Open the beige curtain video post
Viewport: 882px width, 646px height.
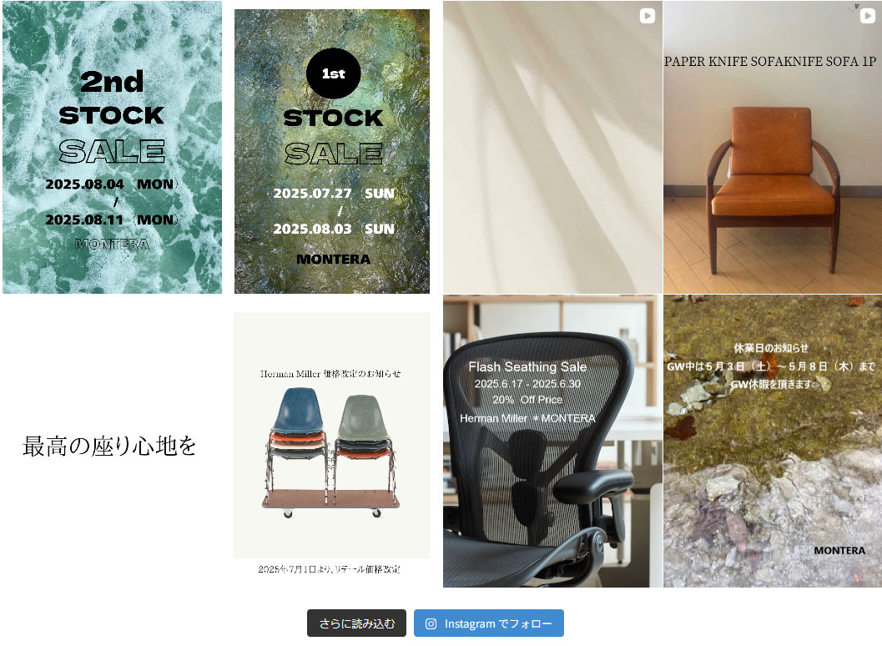[x=552, y=147]
